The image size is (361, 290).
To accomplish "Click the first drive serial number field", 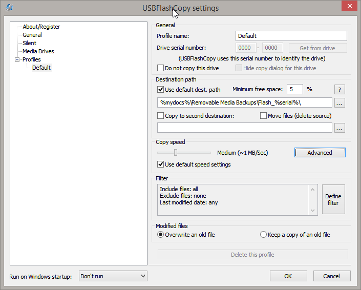I will (246, 48).
